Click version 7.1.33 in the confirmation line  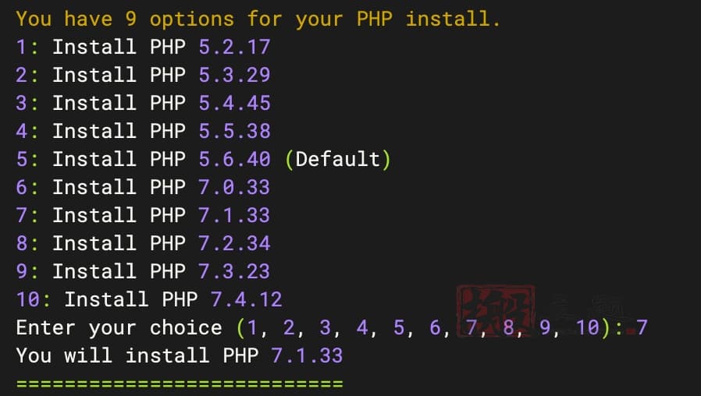307,355
